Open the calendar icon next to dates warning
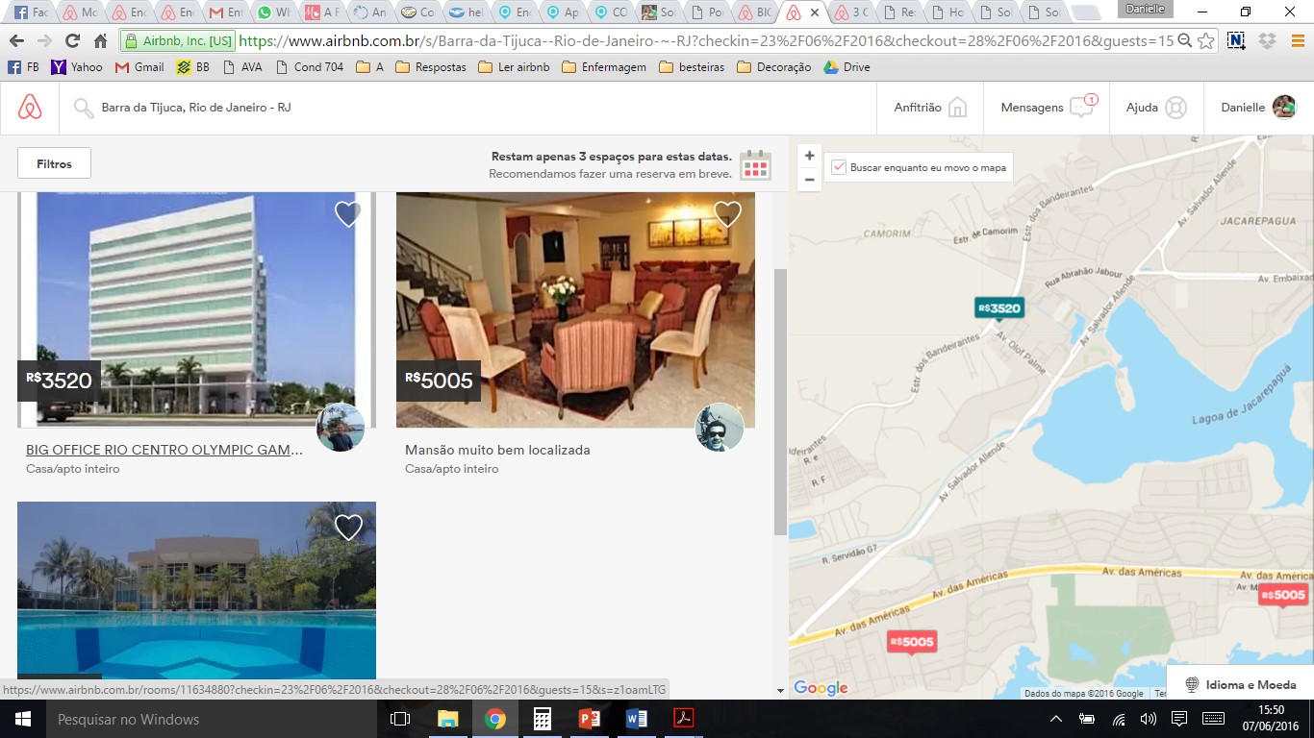The width and height of the screenshot is (1314, 738). pyautogui.click(x=756, y=165)
